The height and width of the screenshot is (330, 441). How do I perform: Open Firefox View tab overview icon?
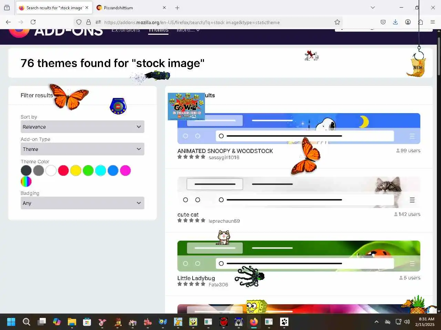7,8
